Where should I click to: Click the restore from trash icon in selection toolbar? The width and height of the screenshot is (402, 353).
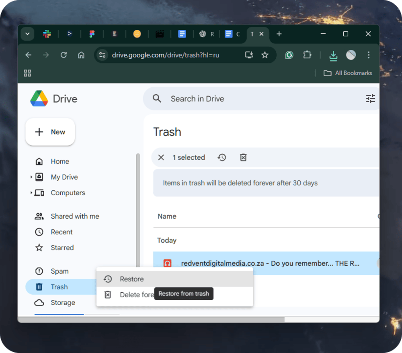(x=222, y=157)
